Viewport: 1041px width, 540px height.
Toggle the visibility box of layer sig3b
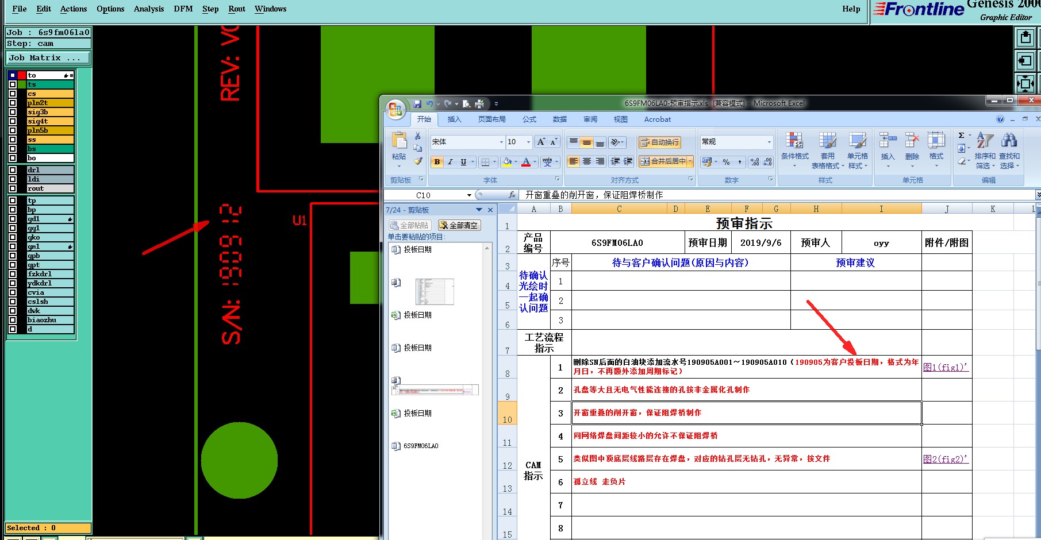tap(13, 112)
